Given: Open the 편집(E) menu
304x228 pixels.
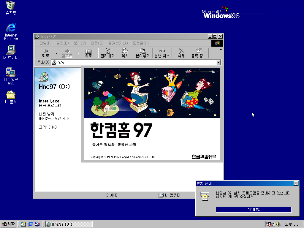Looking at the screenshot, I should (62, 43).
